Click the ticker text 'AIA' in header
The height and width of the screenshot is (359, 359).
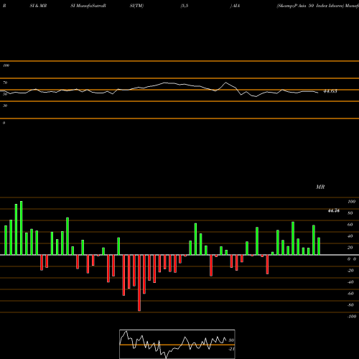tap(236, 6)
